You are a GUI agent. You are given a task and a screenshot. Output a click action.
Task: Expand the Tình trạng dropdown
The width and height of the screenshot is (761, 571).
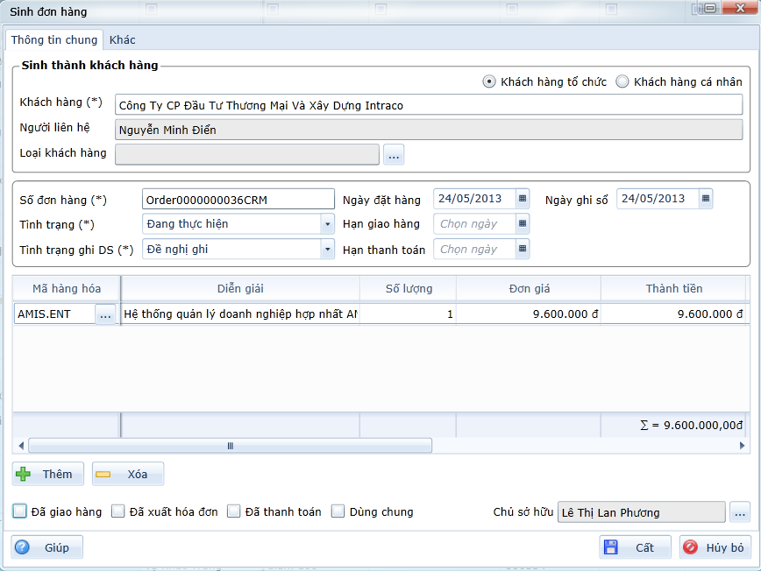point(327,224)
